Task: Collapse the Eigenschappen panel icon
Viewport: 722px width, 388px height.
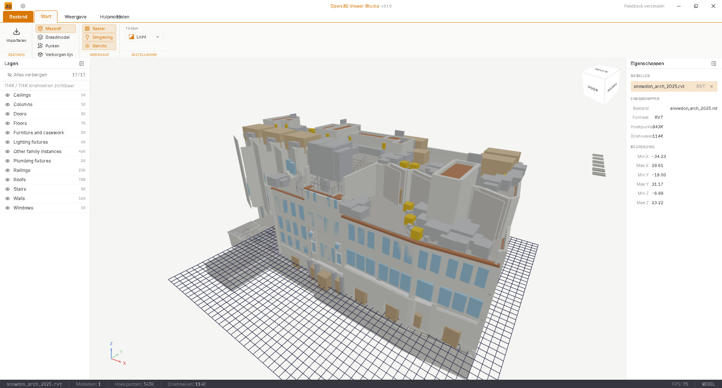Action: (x=714, y=64)
